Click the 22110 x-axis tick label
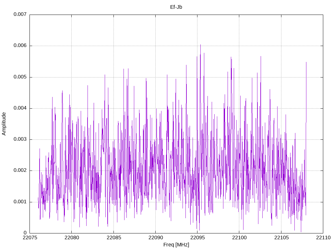 click(x=323, y=238)
